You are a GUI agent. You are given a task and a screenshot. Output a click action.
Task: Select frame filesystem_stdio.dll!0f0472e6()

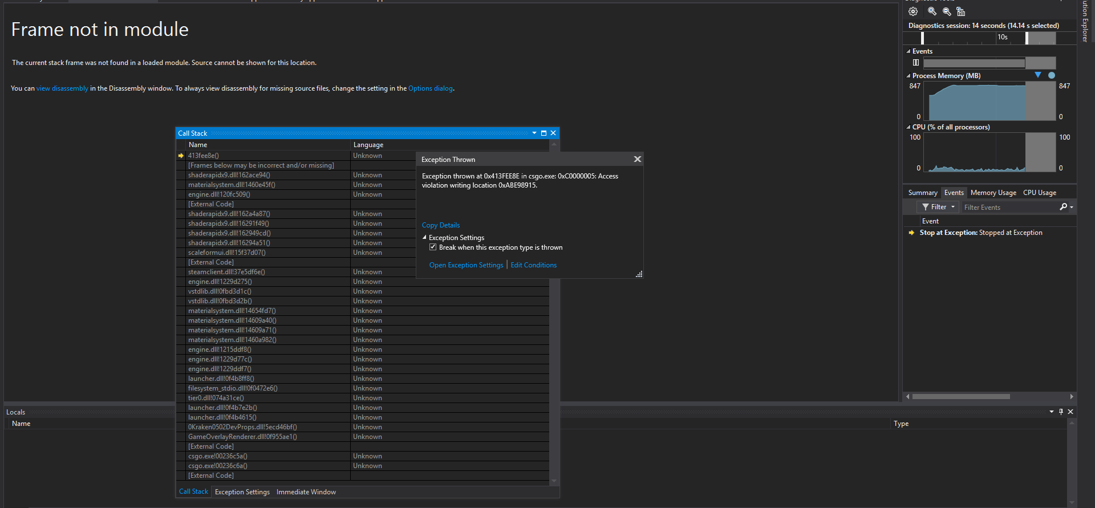pos(233,388)
